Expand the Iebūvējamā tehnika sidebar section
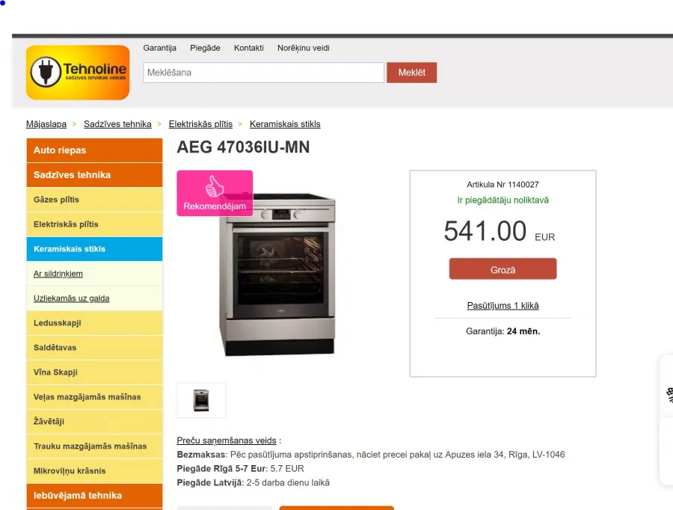673x510 pixels. point(94,495)
